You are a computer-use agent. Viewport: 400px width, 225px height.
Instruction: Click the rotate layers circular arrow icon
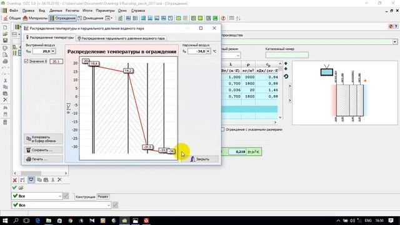point(286,76)
